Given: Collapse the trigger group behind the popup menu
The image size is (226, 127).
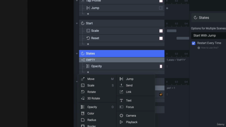Looking at the screenshot, I should (77, 81).
